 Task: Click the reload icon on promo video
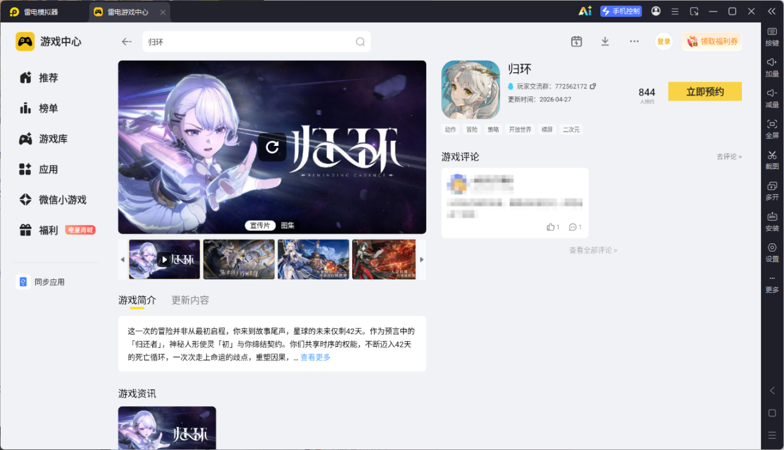[272, 147]
